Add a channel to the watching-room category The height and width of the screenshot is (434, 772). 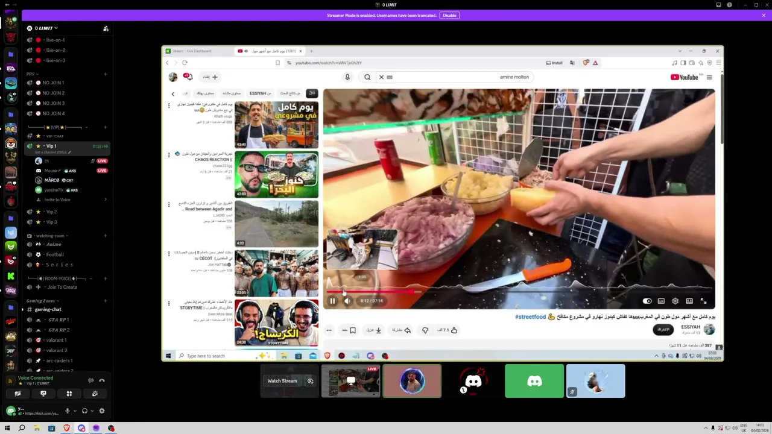[x=105, y=236]
